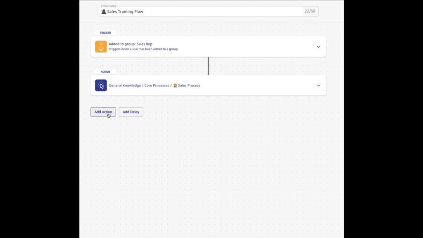Click the worker emoji next to Sales Process
Viewport: 423px width, 238px height.
point(176,85)
